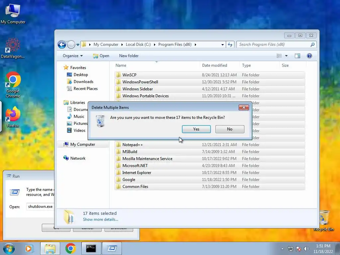The height and width of the screenshot is (255, 340).
Task: Switch to Run dialog taskbar icon
Action: [x=112, y=248]
